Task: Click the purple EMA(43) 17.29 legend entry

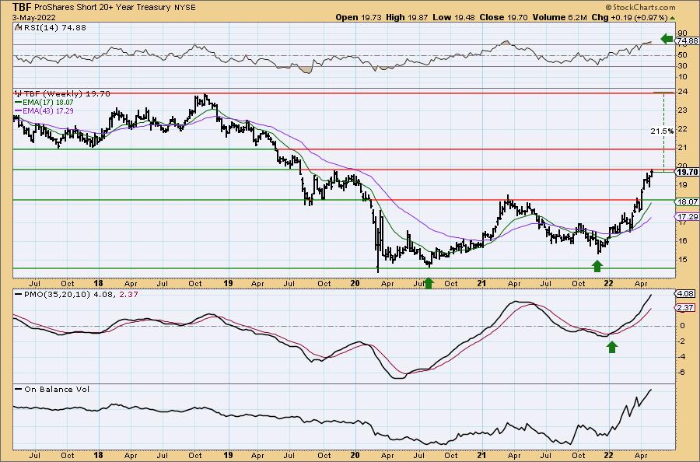Action: 44,110
